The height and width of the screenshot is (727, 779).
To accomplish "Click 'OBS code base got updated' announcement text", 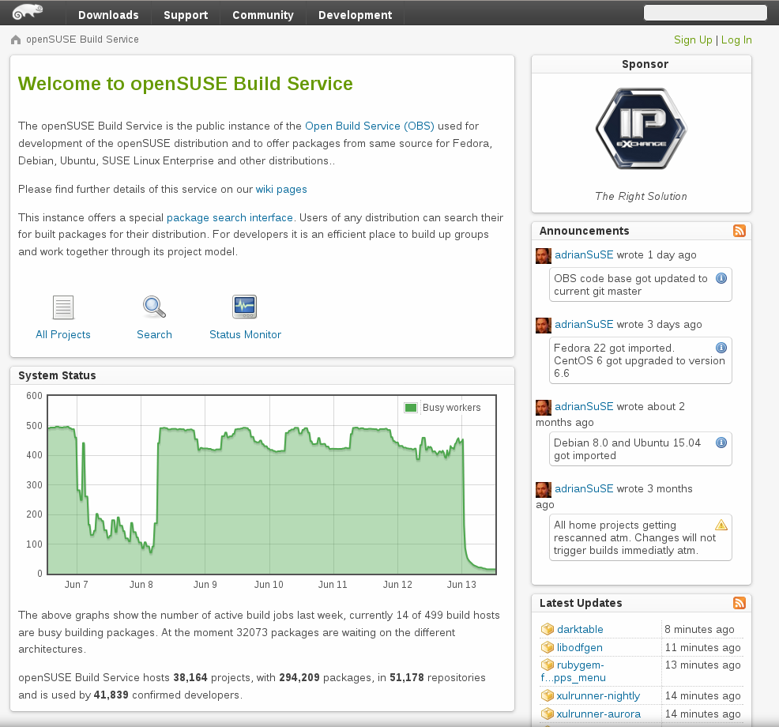I will pos(630,284).
